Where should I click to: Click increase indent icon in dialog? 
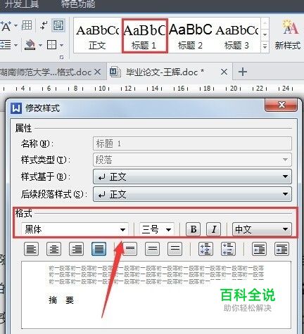click(281, 249)
